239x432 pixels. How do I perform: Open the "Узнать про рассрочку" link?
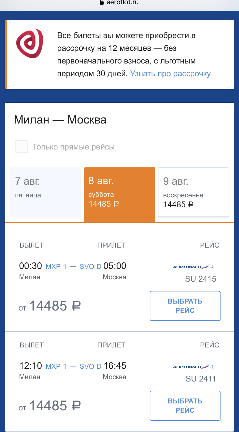tap(170, 74)
